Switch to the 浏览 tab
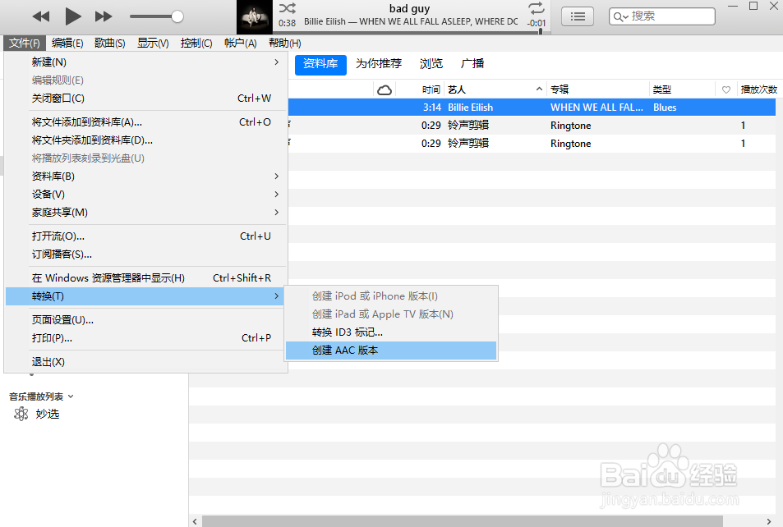Image resolution: width=783 pixels, height=527 pixels. pos(431,64)
